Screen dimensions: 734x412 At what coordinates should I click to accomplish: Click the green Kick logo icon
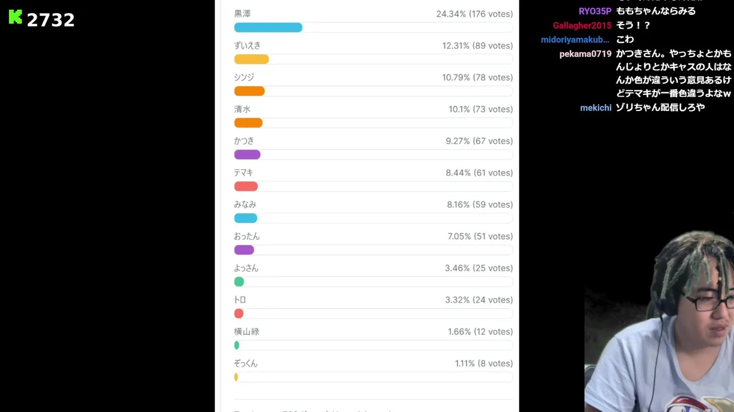click(15, 18)
